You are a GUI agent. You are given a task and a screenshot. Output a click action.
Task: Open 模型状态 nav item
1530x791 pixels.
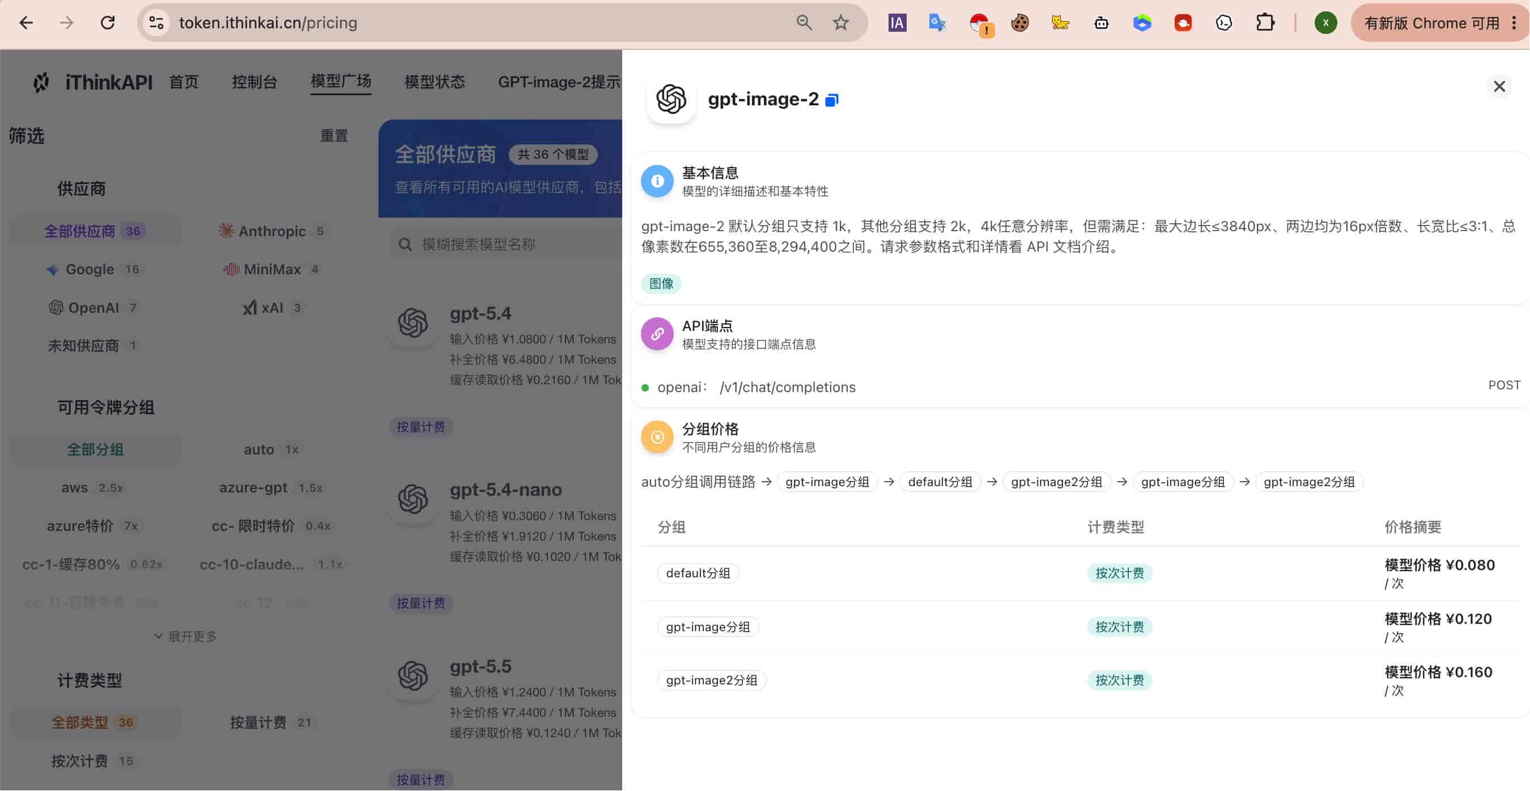435,82
